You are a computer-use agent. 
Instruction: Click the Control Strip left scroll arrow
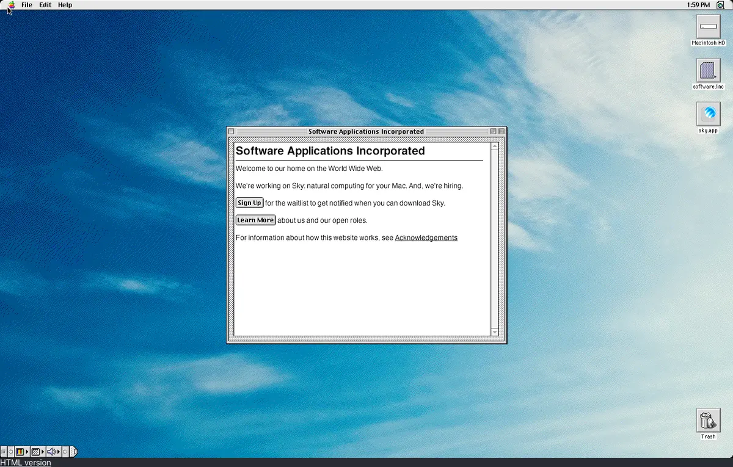pyautogui.click(x=10, y=452)
